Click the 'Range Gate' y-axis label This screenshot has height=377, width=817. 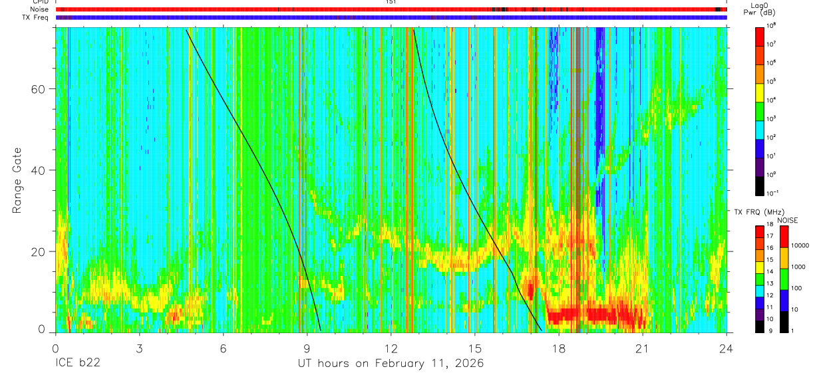(x=17, y=180)
